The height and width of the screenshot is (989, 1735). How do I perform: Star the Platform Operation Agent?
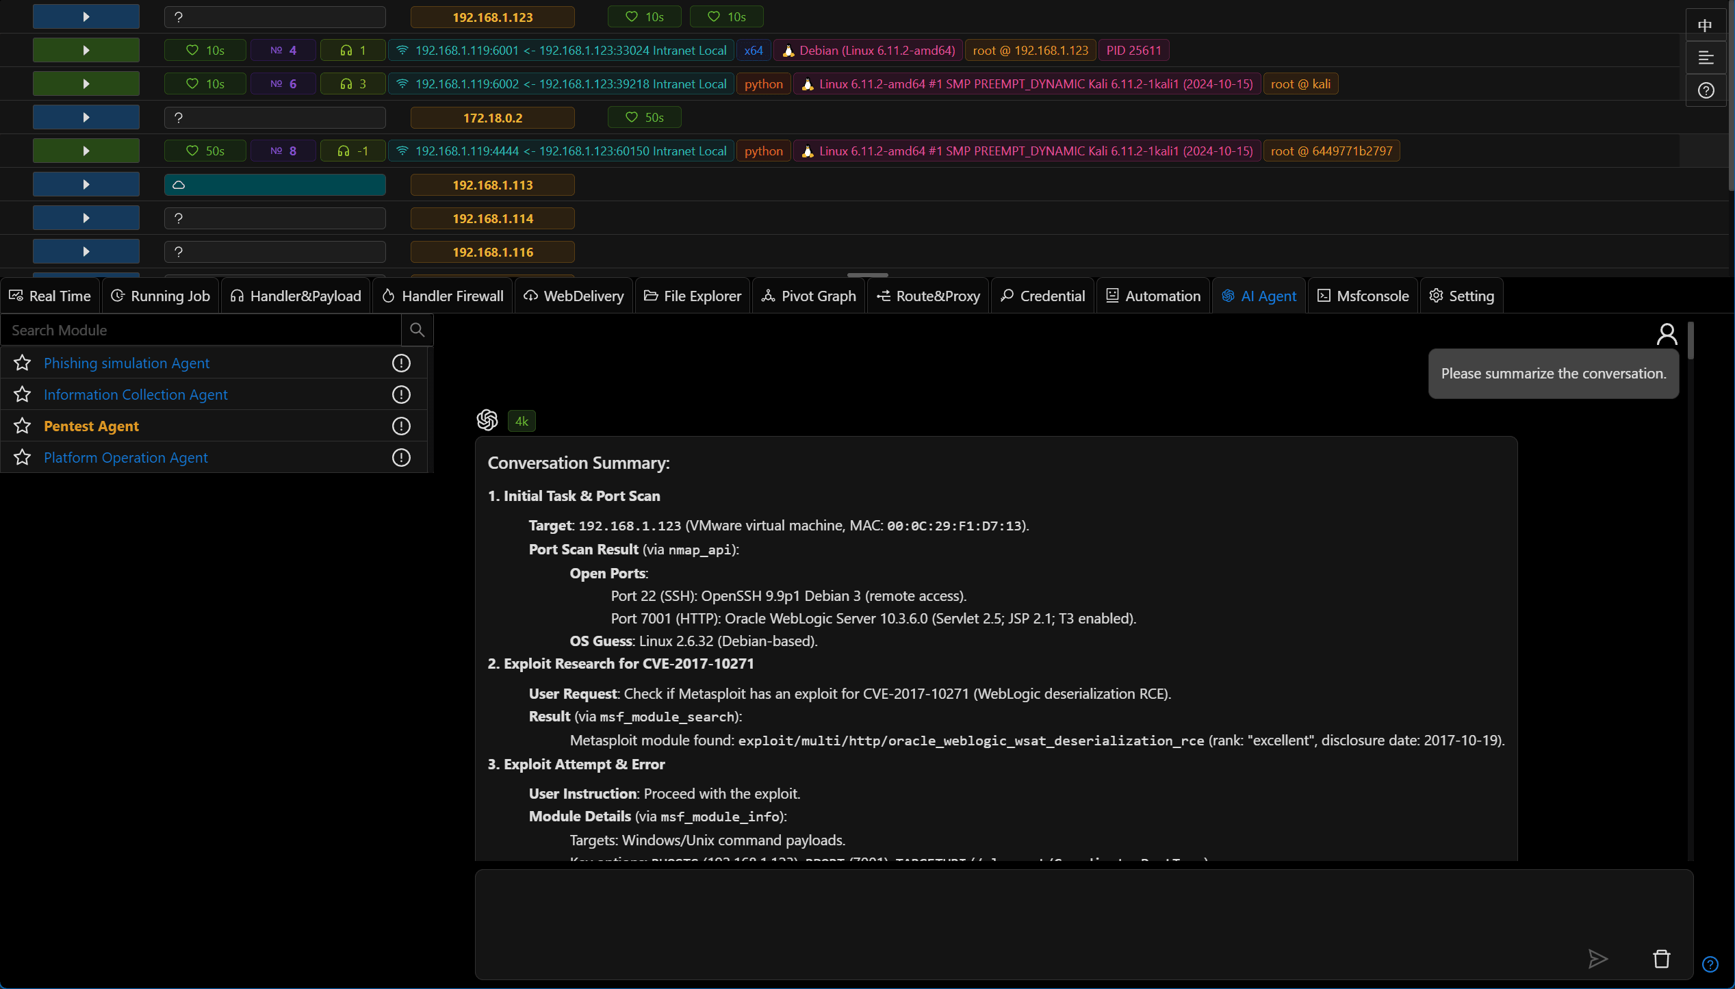(x=23, y=457)
